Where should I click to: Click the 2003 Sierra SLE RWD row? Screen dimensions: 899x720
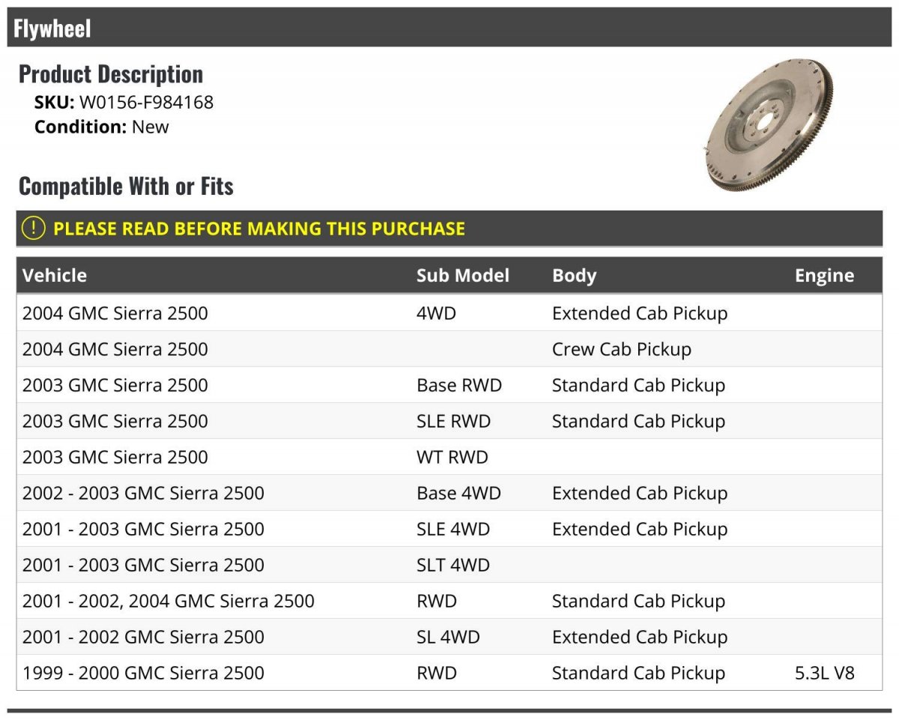449,421
